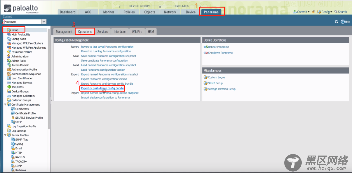
Task: Open the WildFire sub-tab
Action: [137, 32]
